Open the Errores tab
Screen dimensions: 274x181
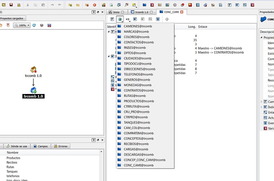point(61,146)
